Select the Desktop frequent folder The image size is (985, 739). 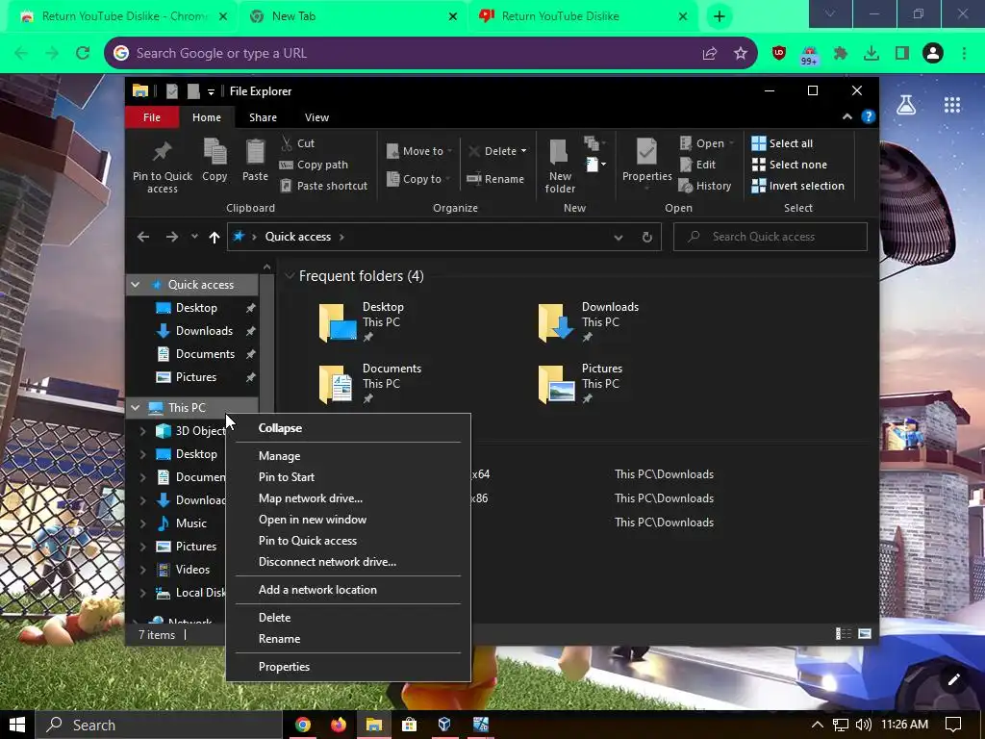(x=363, y=321)
